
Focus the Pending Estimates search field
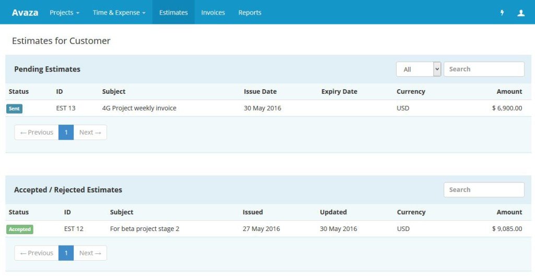484,69
